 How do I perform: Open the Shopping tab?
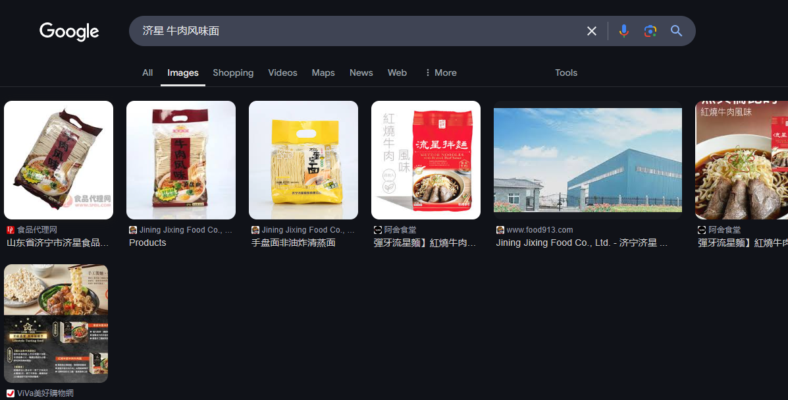pos(233,73)
